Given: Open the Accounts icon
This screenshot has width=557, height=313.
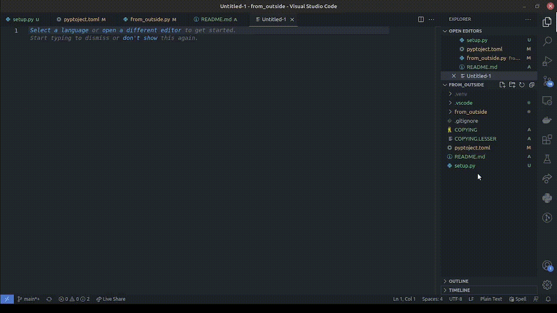Looking at the screenshot, I should click(x=547, y=266).
